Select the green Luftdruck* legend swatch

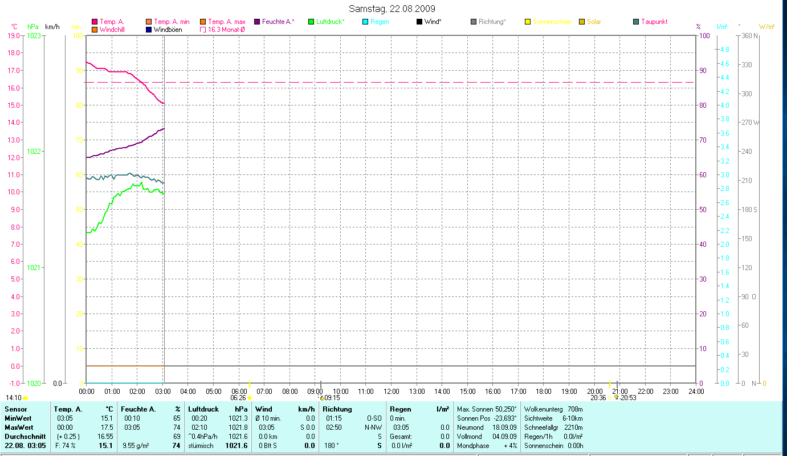click(311, 22)
